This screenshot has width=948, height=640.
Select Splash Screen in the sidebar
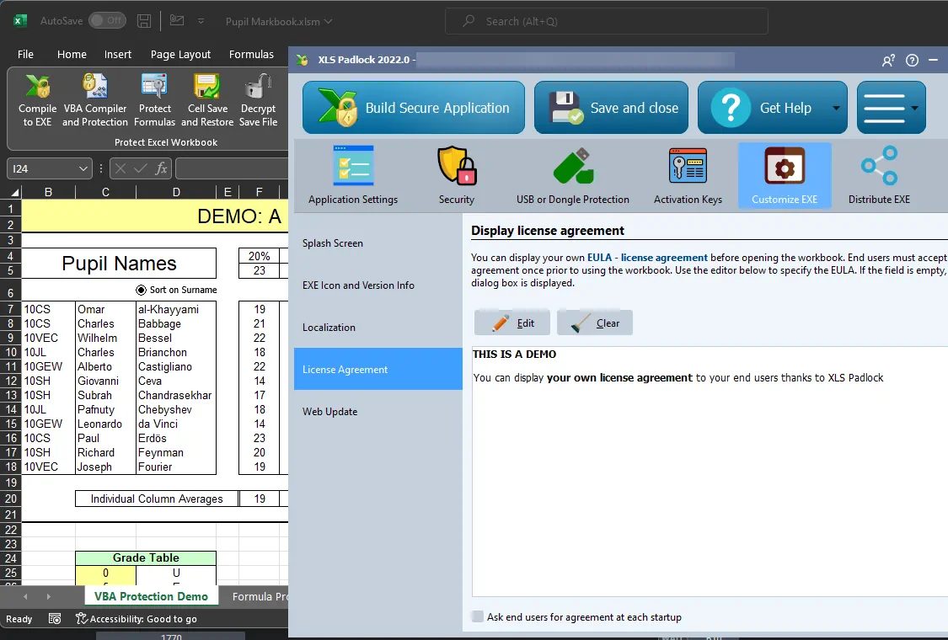click(333, 243)
